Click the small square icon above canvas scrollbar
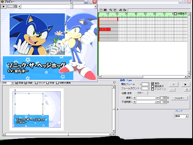193x145 pixels. point(114,83)
